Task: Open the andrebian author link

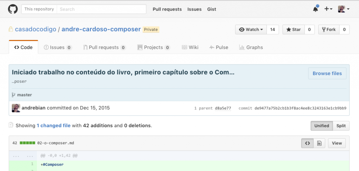Action: click(x=34, y=108)
